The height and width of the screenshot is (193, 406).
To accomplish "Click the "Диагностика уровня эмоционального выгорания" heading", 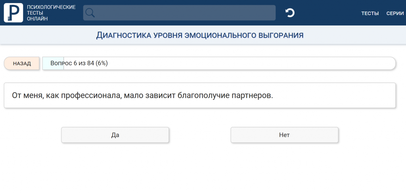I will pyautogui.click(x=200, y=35).
